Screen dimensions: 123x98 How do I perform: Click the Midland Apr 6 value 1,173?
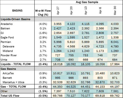(x=100, y=51)
